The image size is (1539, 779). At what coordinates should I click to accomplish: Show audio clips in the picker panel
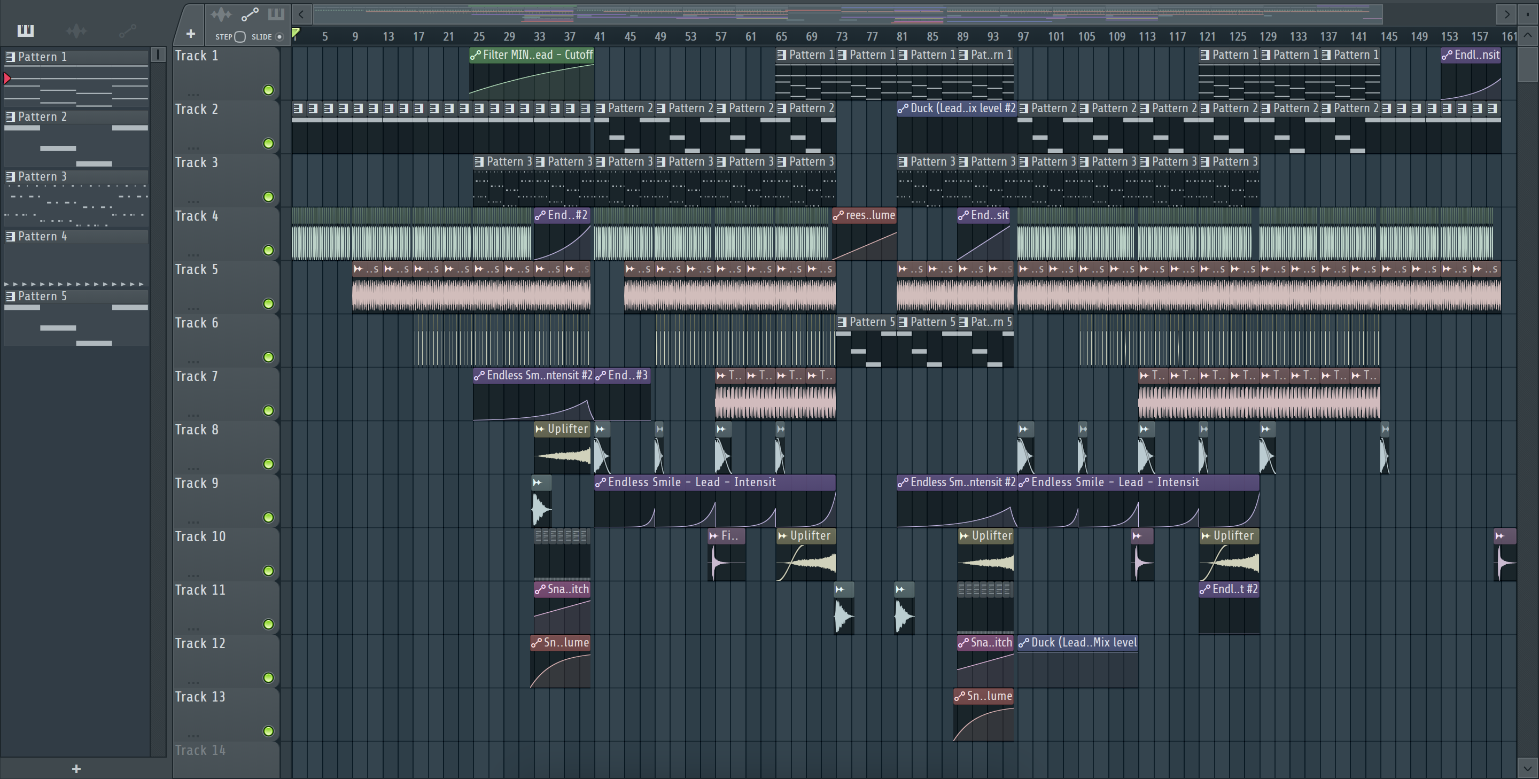[76, 30]
